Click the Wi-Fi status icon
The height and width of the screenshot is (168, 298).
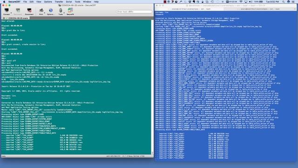[x=241, y=2]
